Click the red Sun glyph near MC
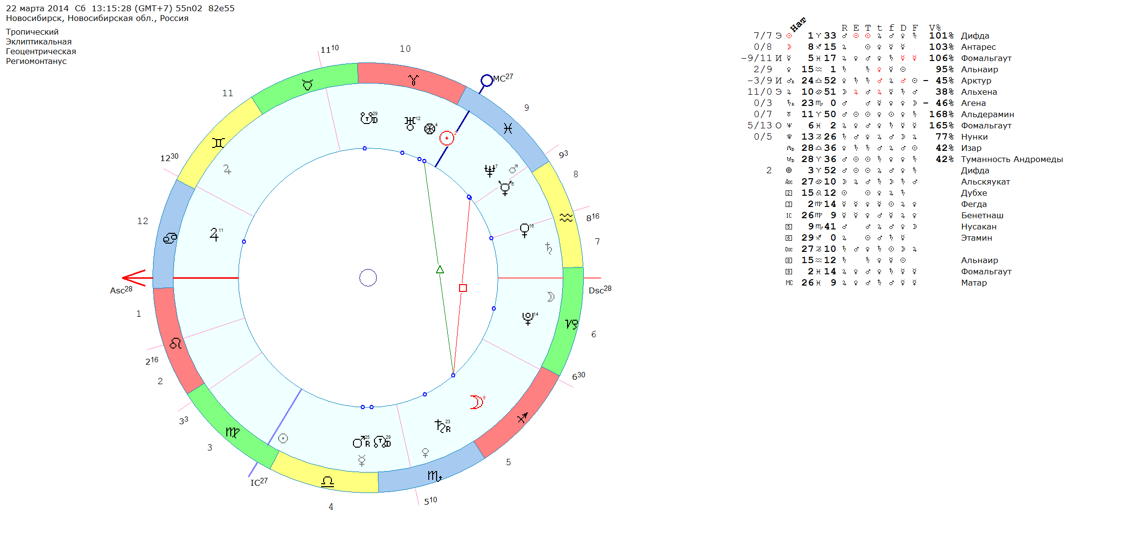1122x556 pixels. coord(446,138)
